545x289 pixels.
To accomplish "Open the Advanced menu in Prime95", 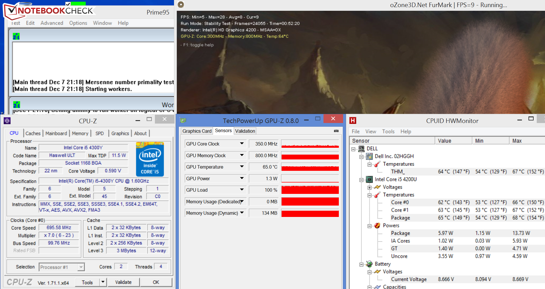I will click(52, 23).
